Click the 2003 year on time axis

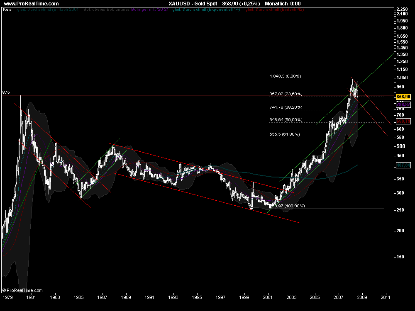pyautogui.click(x=291, y=297)
